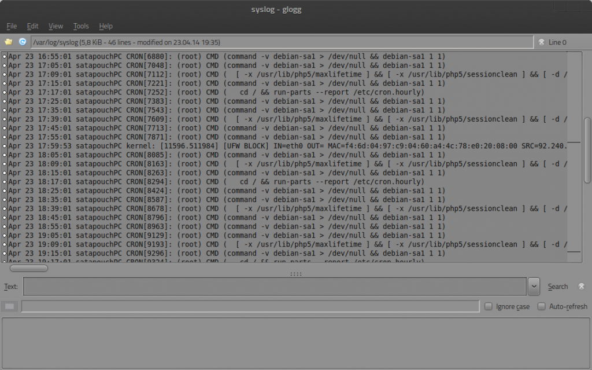Mark the bullet on the 18:17:01 cron.hourly line
This screenshot has height=370, width=592.
5,182
